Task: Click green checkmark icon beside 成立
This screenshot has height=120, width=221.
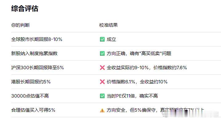Action: 102,39
